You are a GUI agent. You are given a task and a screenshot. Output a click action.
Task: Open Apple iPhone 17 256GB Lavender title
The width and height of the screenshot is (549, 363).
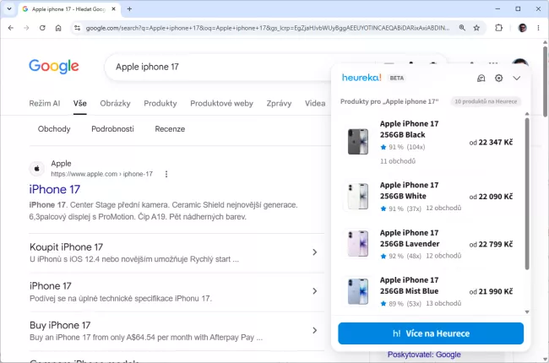pyautogui.click(x=410, y=238)
